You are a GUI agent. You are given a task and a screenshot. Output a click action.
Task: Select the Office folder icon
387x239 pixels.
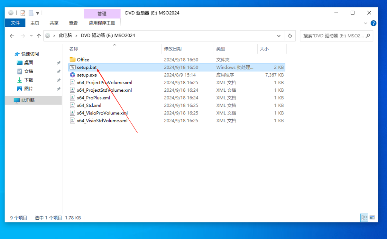(x=72, y=59)
